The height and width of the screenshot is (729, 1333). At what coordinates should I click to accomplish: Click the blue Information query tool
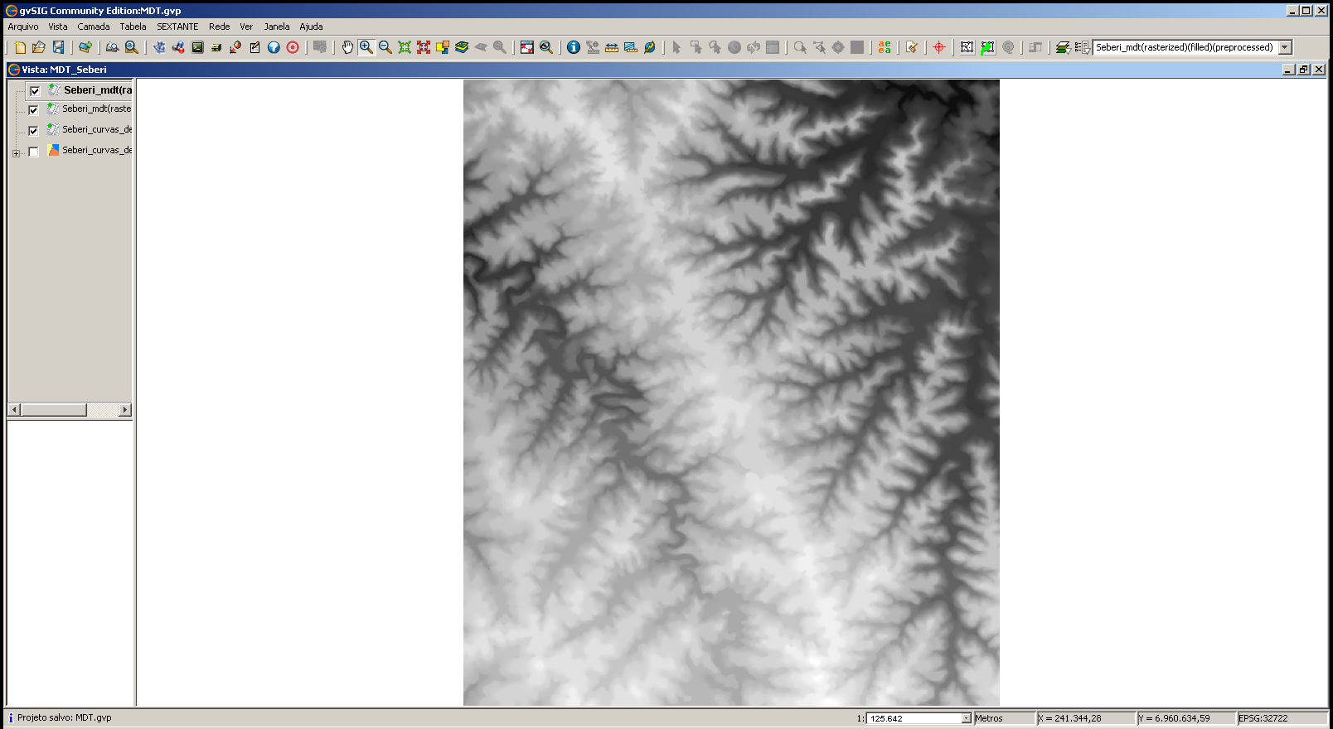(573, 47)
